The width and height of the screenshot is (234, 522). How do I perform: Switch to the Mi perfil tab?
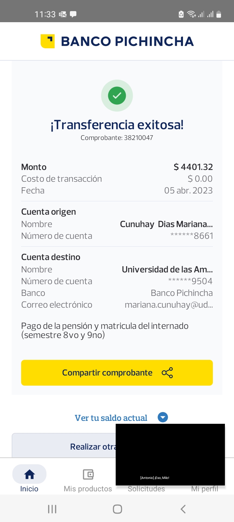[204, 489]
